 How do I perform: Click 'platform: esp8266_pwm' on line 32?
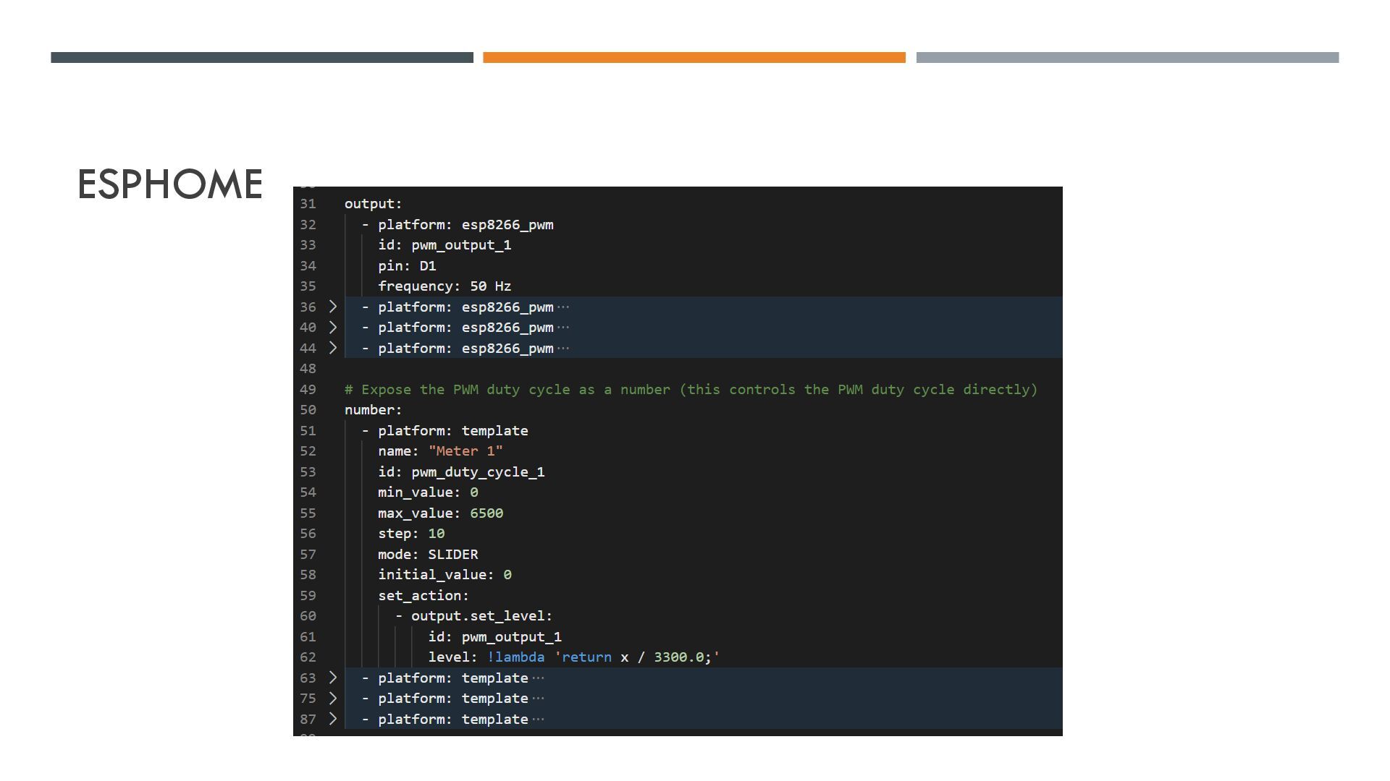(466, 225)
